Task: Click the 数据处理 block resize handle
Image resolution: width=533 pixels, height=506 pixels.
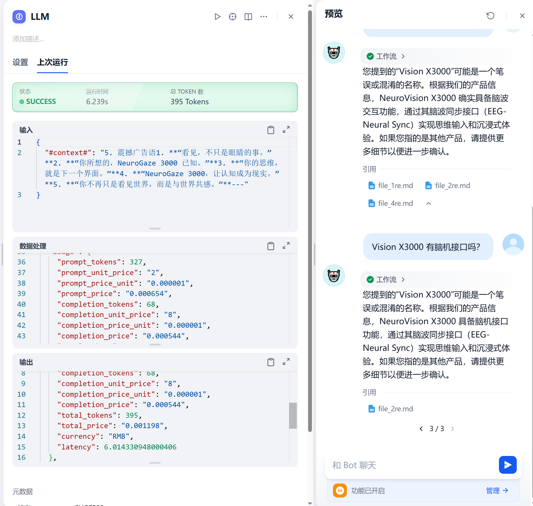Action: [x=155, y=345]
